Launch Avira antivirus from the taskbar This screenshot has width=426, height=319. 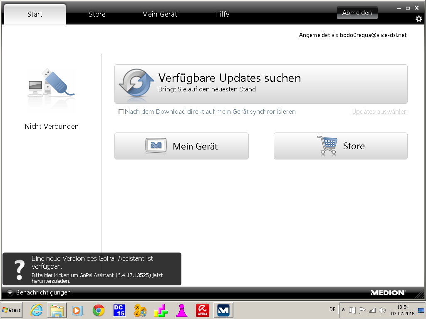point(203,310)
